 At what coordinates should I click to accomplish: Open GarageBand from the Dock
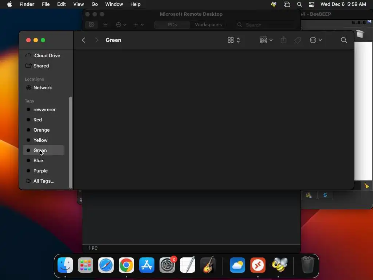coord(208,265)
